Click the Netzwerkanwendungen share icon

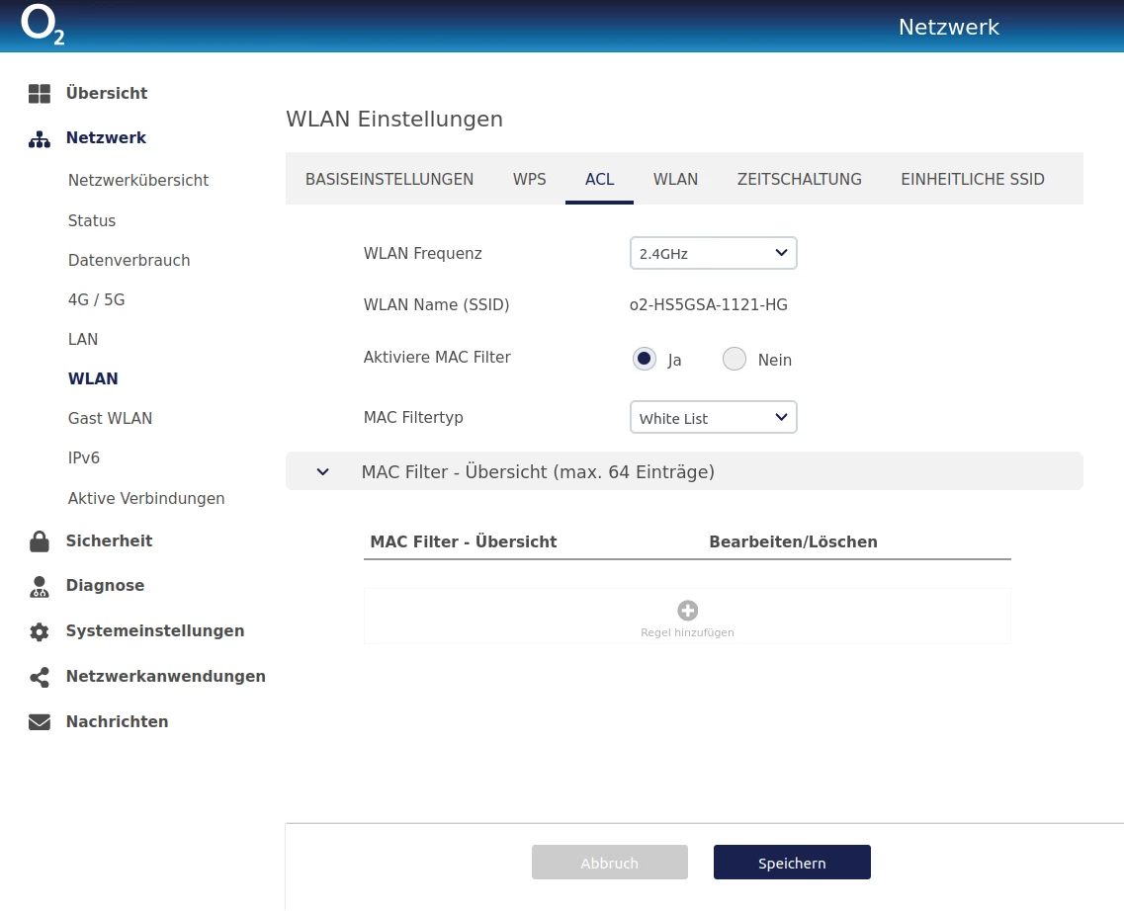click(x=40, y=677)
